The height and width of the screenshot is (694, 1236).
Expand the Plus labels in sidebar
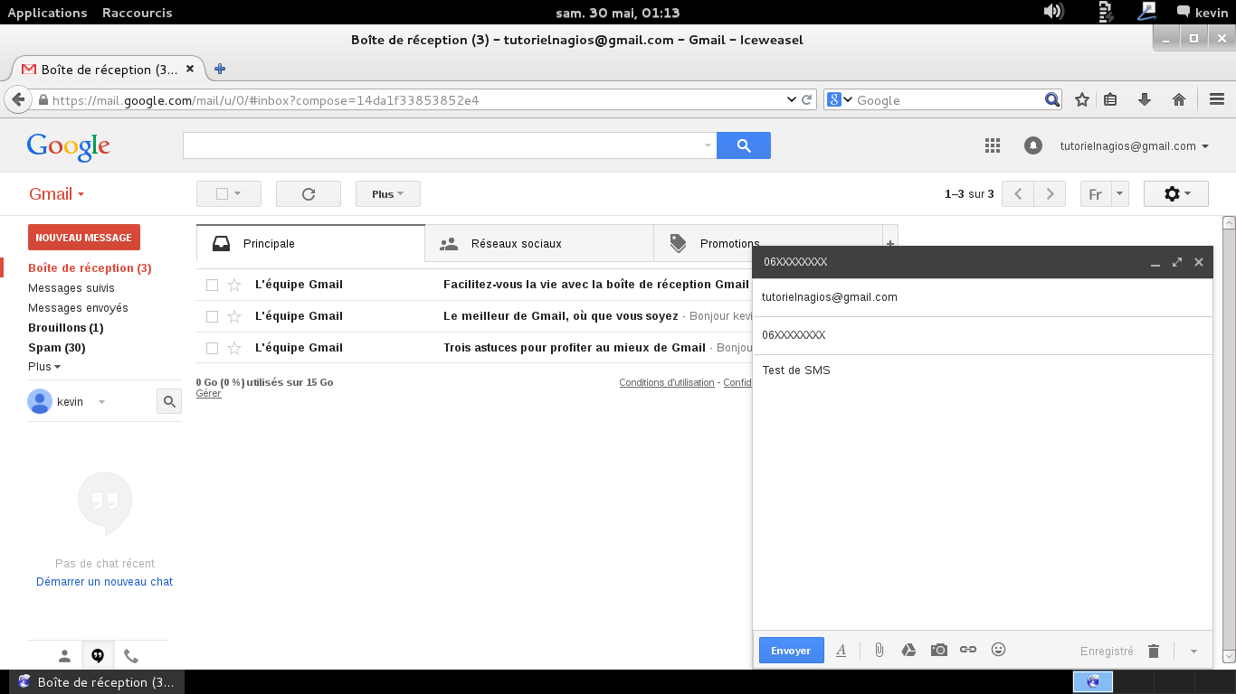(44, 367)
